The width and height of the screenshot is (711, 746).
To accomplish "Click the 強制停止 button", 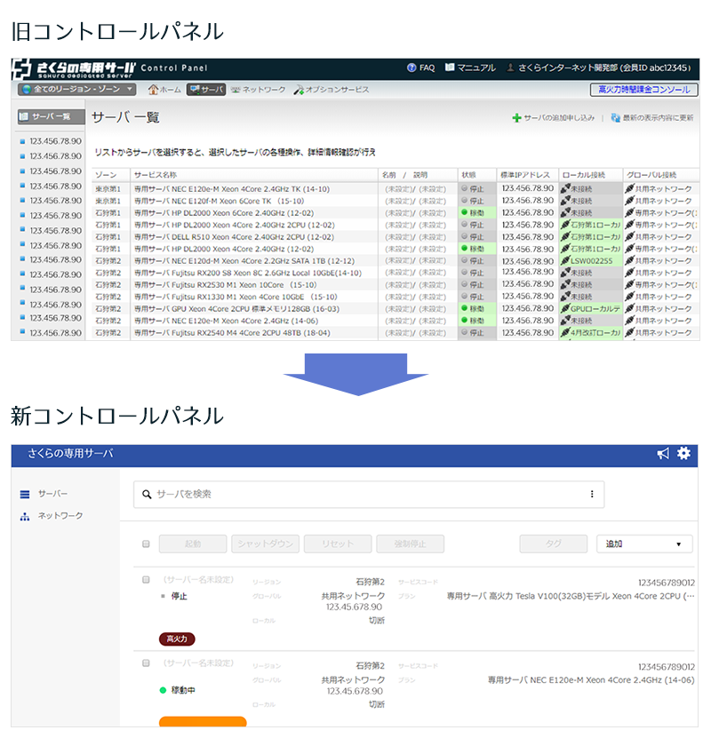I will 410,544.
